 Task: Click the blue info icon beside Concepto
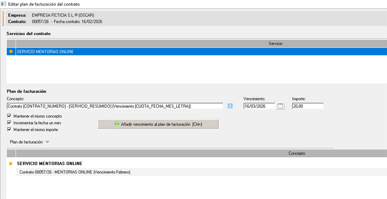[x=231, y=106]
